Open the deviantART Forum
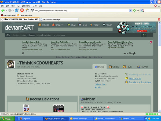Screen dimensions: 161x121 coord(107,25)
